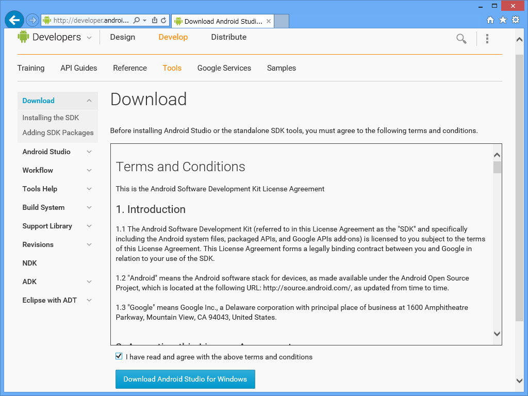This screenshot has width=528, height=396.
Task: Open ADK sidebar item
Action: [29, 282]
